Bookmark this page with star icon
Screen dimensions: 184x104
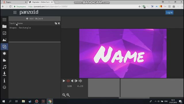coord(139,6)
